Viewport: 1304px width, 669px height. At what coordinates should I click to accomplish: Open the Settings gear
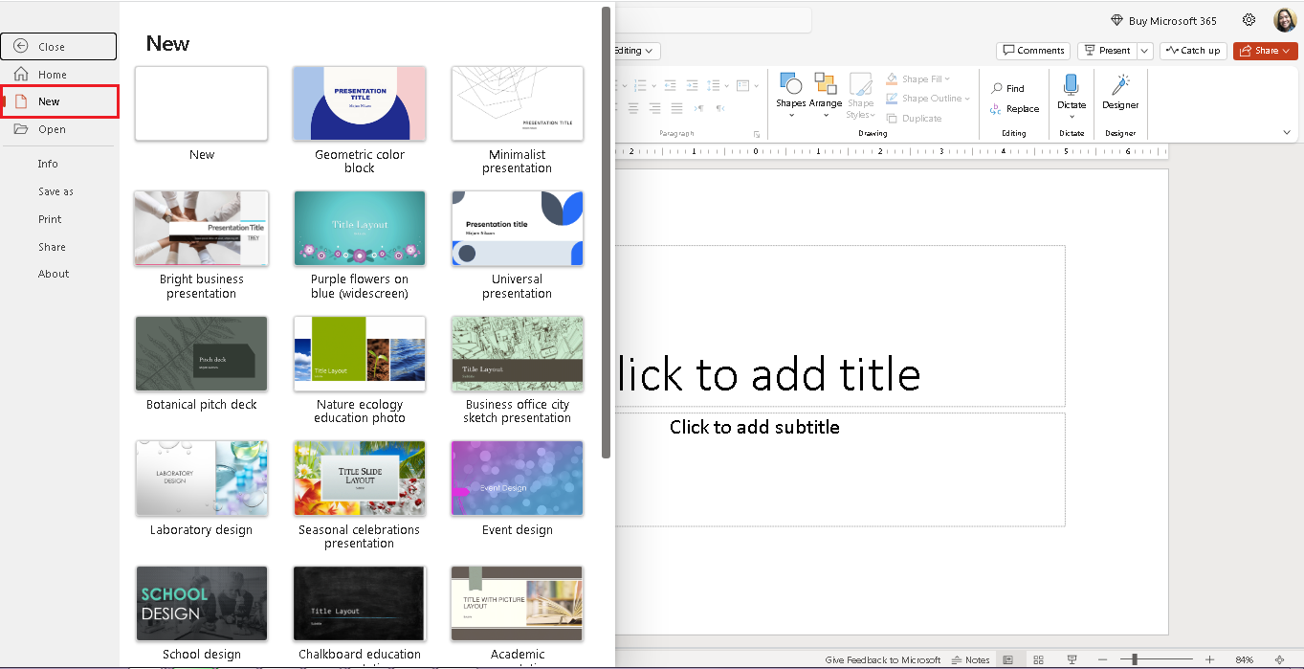[1249, 19]
